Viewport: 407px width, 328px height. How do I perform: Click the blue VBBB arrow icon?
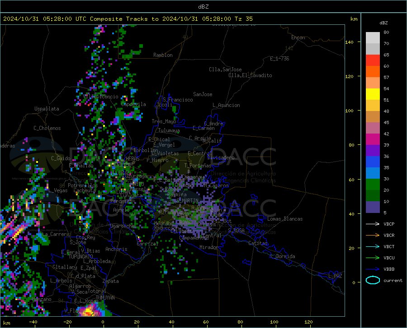click(373, 269)
